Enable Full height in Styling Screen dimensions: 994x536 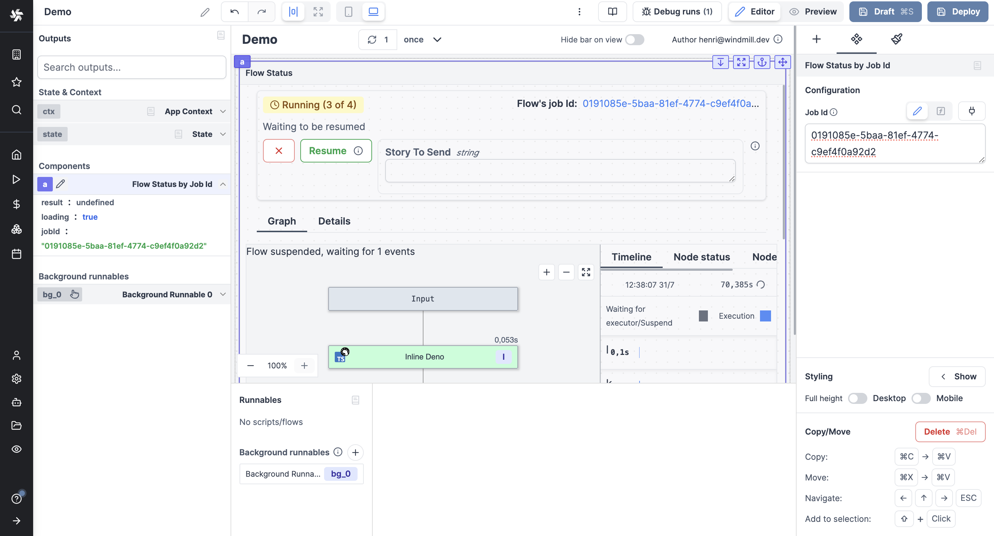tap(857, 398)
